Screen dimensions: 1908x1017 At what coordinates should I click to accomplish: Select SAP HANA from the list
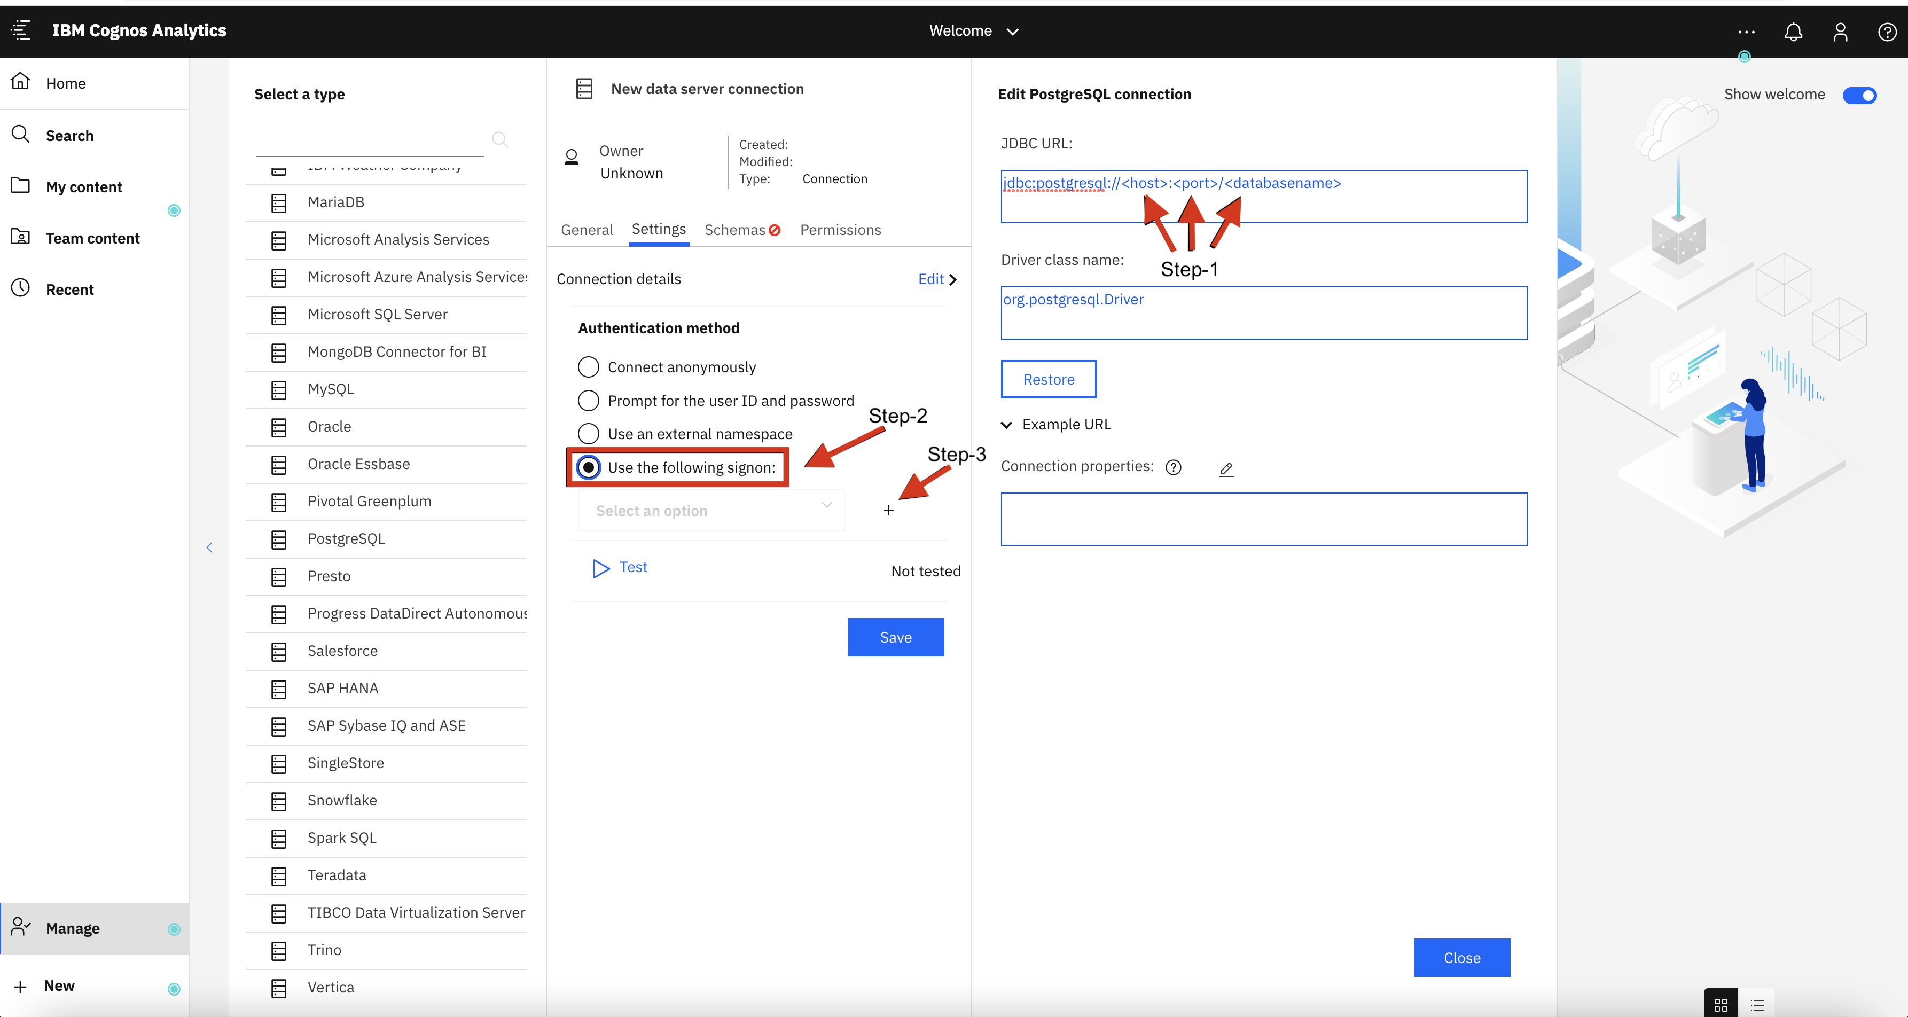tap(386, 689)
